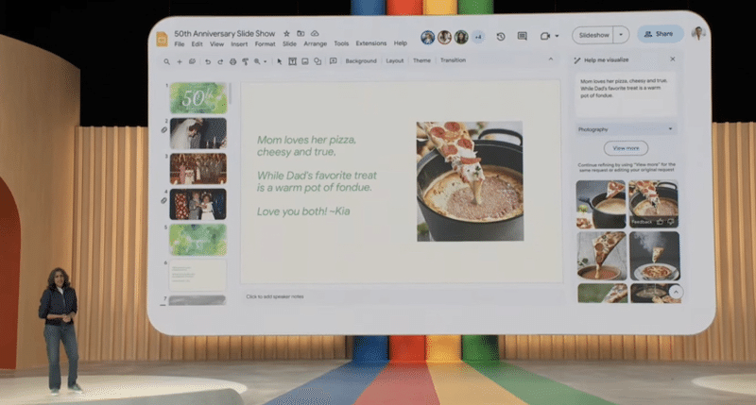Open the File menu

point(180,44)
